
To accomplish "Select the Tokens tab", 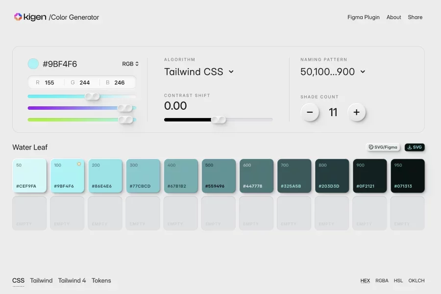I will pos(101,281).
